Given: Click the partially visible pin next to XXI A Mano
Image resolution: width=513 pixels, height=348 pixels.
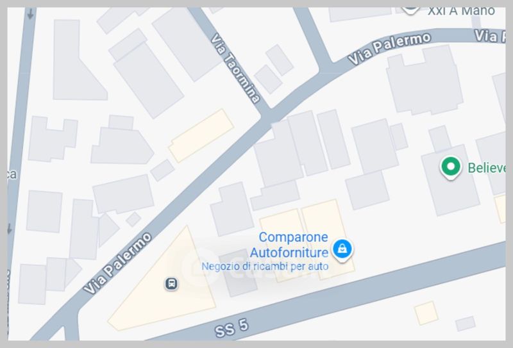Looking at the screenshot, I should point(410,10).
